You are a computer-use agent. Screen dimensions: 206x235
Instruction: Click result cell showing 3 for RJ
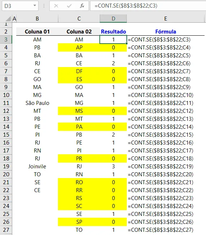pos(113,167)
